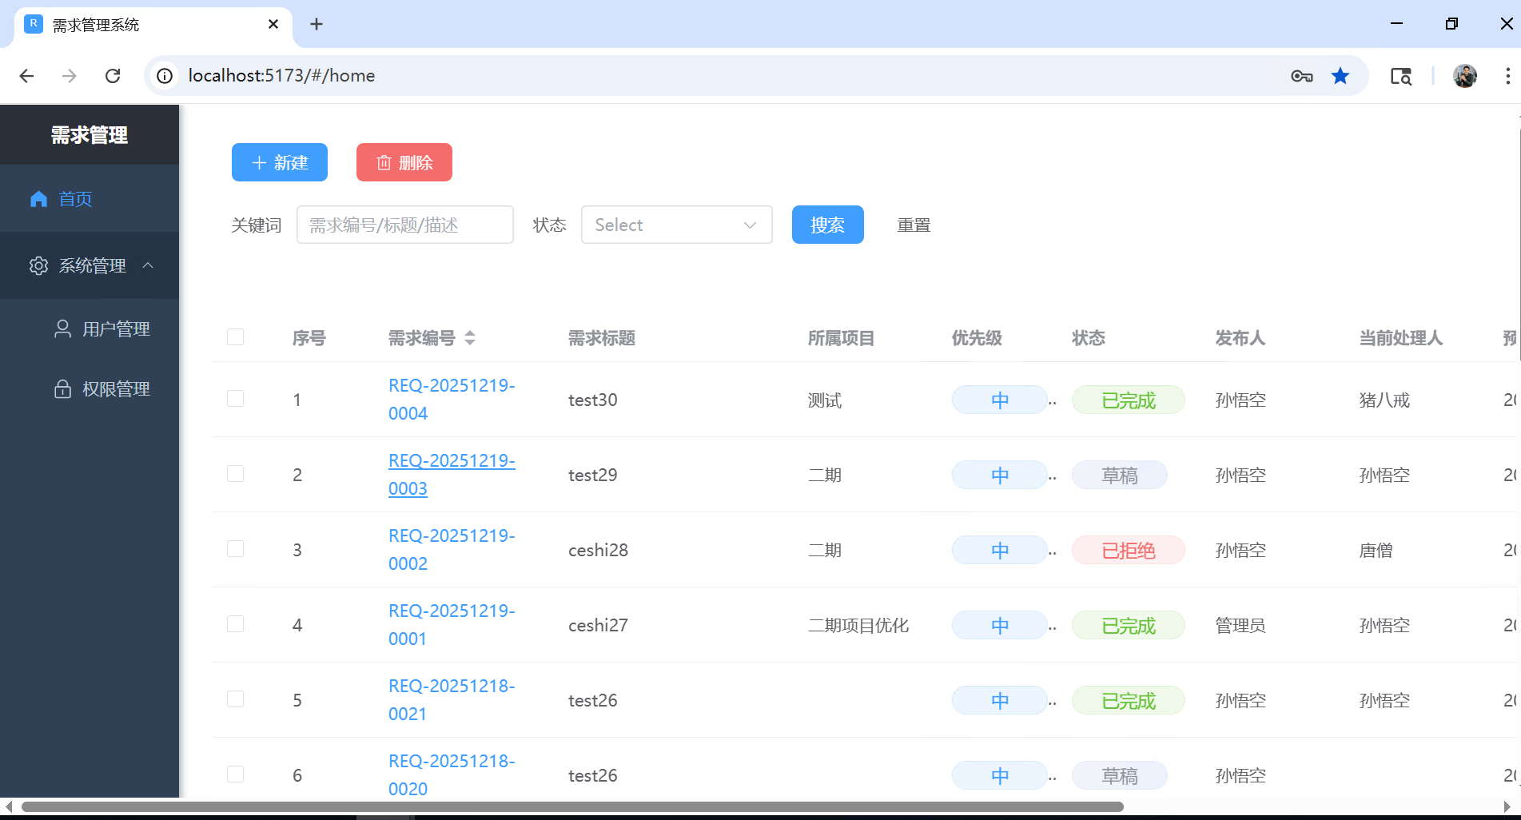1521x820 pixels.
Task: Click the 需求标题 column header
Action: point(602,338)
